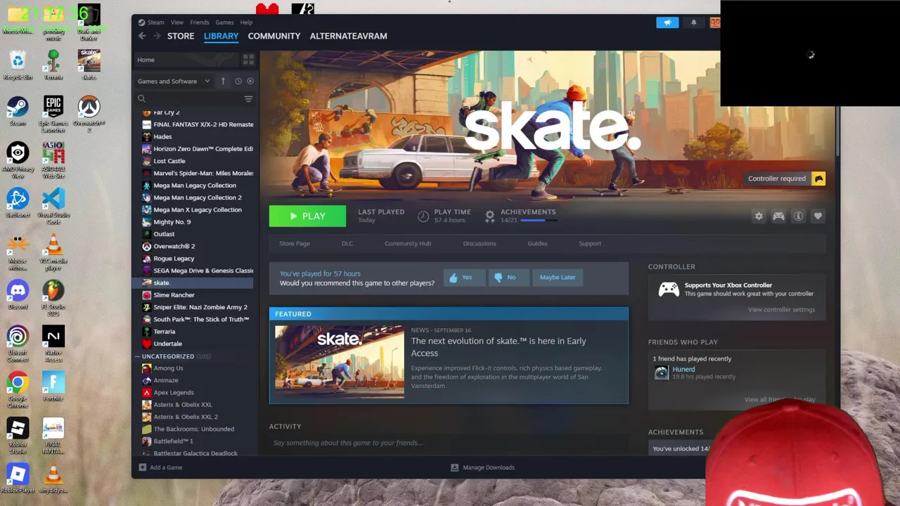This screenshot has height=506, width=900.
Task: Collapse the Uncategorized collection
Action: pyautogui.click(x=138, y=356)
